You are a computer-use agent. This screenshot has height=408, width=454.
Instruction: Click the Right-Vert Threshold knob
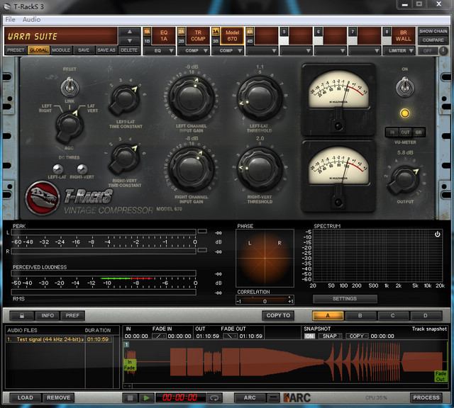coord(260,170)
